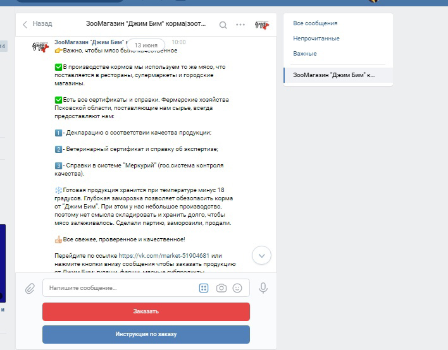Filter by Непрочитанные messages
Screen dimensions: 448x350
point(316,39)
